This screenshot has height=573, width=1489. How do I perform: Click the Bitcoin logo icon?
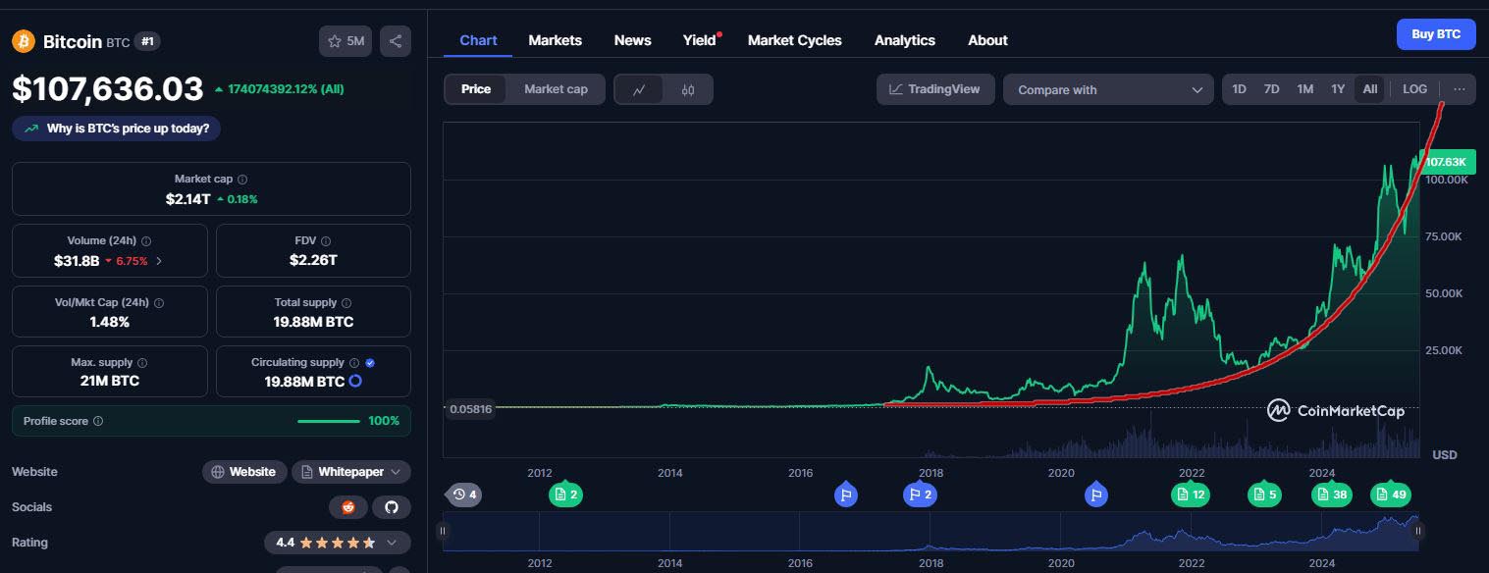24,41
